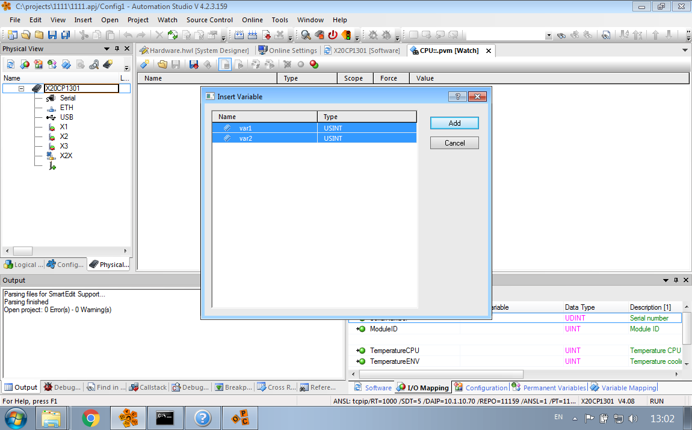Switch to X20CP1301 Software tab
The height and width of the screenshot is (430, 692).
(362, 51)
